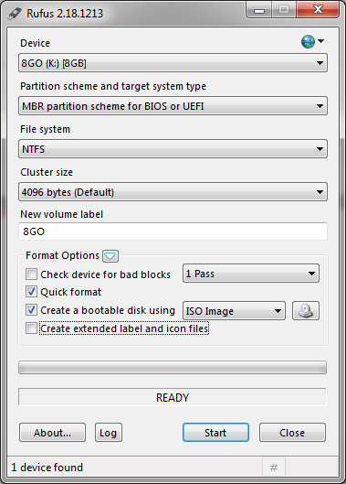Click the Close button at the bottom
346x484 pixels.
[292, 433]
